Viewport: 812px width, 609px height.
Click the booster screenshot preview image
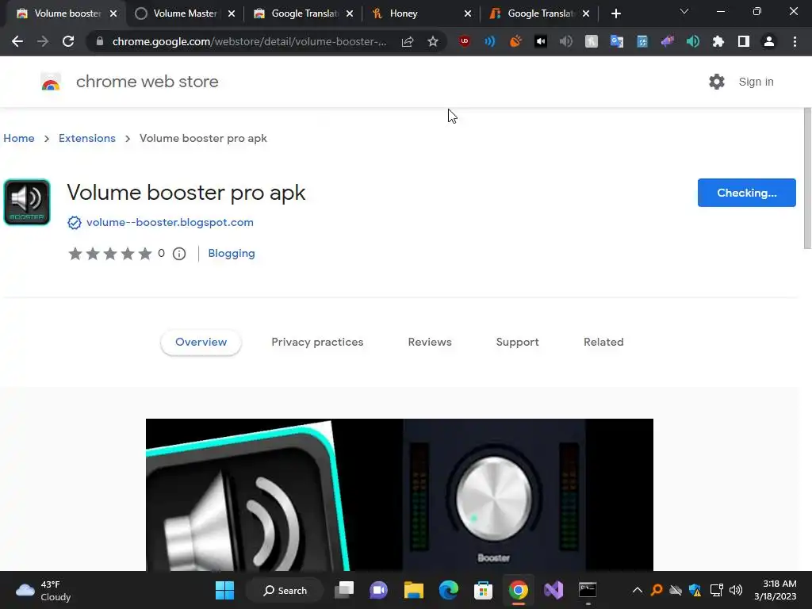400,495
